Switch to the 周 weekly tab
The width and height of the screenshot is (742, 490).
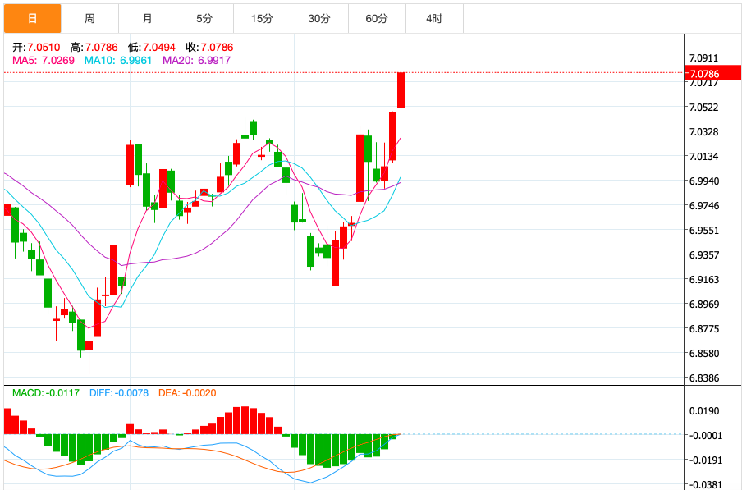click(x=90, y=18)
